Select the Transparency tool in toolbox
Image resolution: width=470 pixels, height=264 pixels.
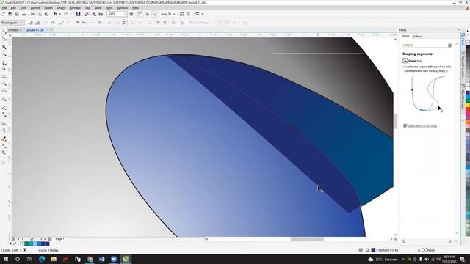(4, 131)
